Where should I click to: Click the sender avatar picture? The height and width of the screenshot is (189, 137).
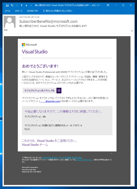[x=9, y=22]
